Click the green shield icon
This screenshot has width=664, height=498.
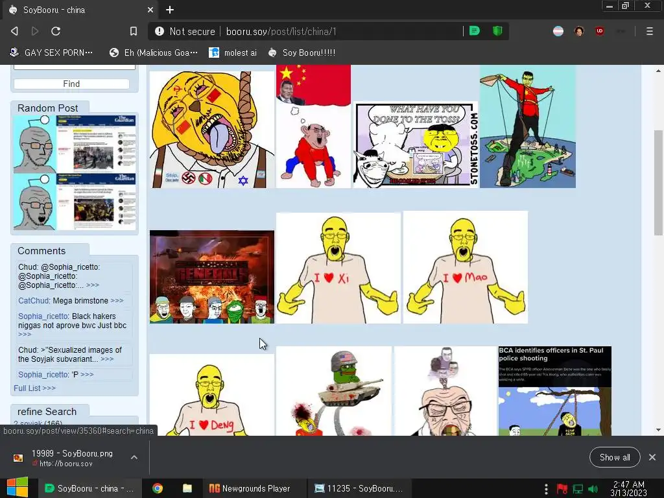pos(497,31)
